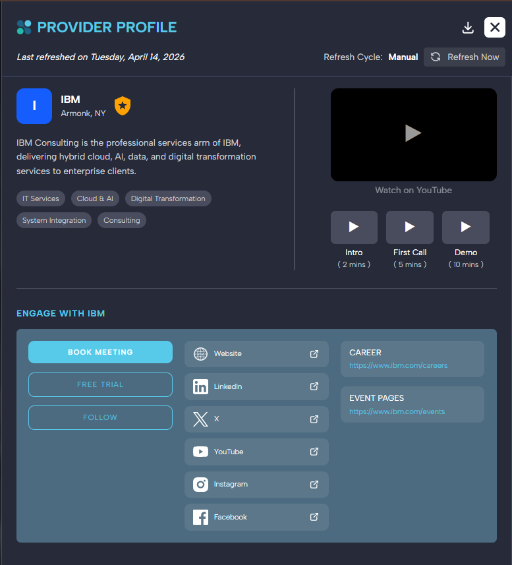Click the PROVIDER PROFILE title text
Viewport: 512px width, 565px height.
(x=107, y=28)
